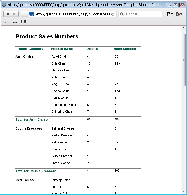The image size is (187, 195).
Task: Click the 129 units value for Cula Chair
Action: tap(117, 63)
